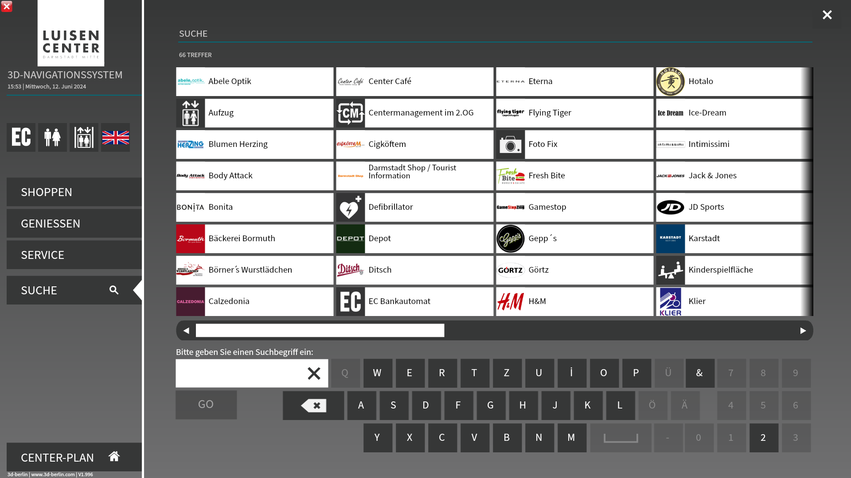Open the Abele Optik result
Screen dimensions: 851x478
pos(255,81)
